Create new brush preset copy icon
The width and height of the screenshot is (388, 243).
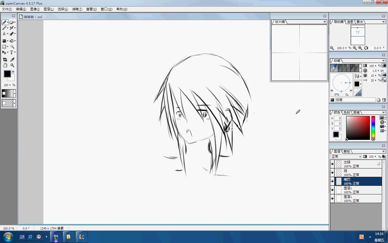(x=379, y=100)
